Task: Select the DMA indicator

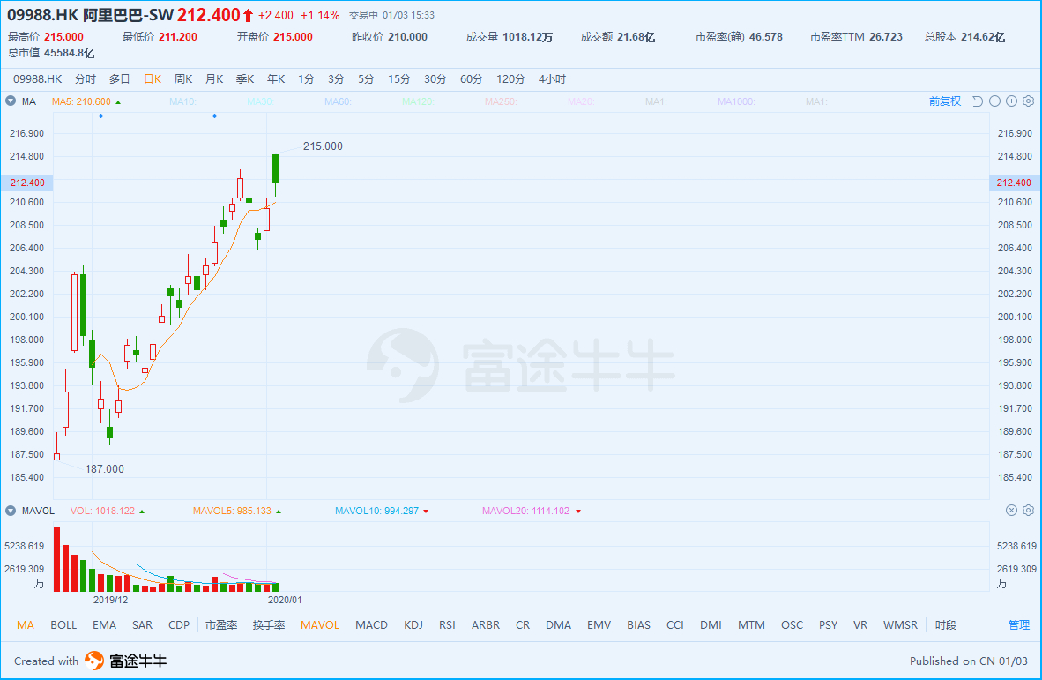Action: (x=558, y=624)
